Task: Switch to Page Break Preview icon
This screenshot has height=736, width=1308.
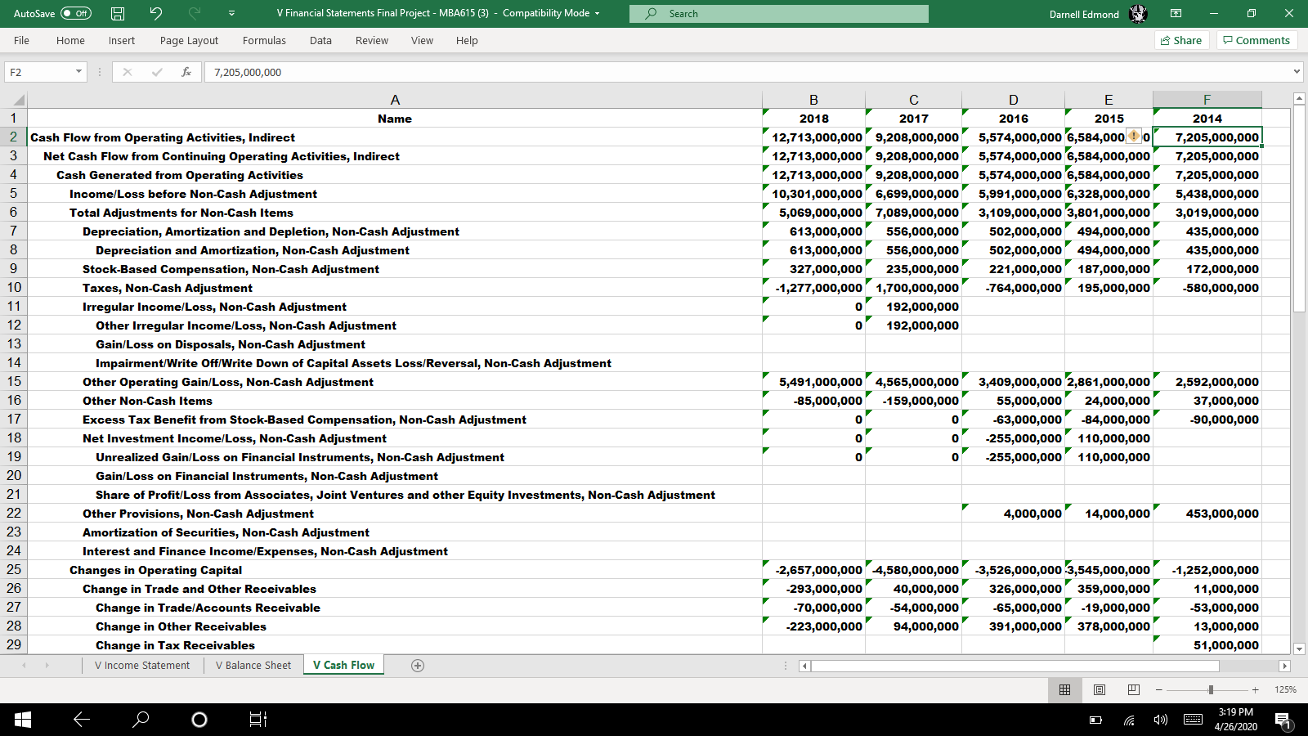Action: pos(1134,689)
